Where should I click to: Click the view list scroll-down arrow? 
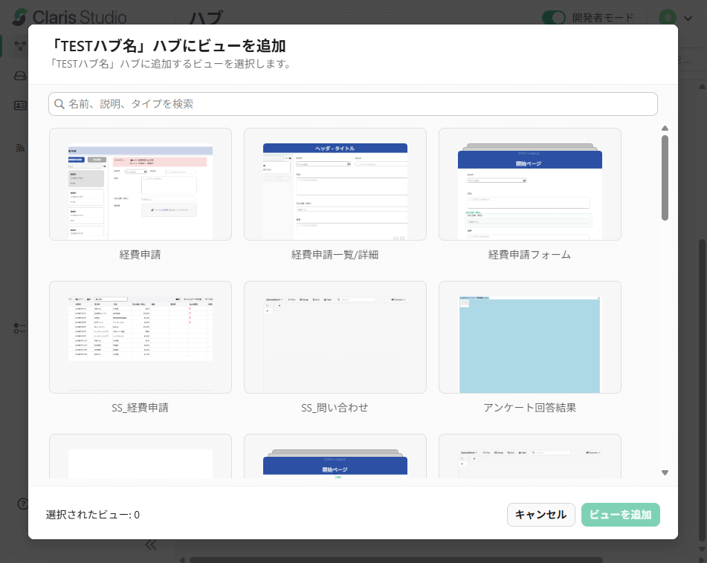[665, 472]
